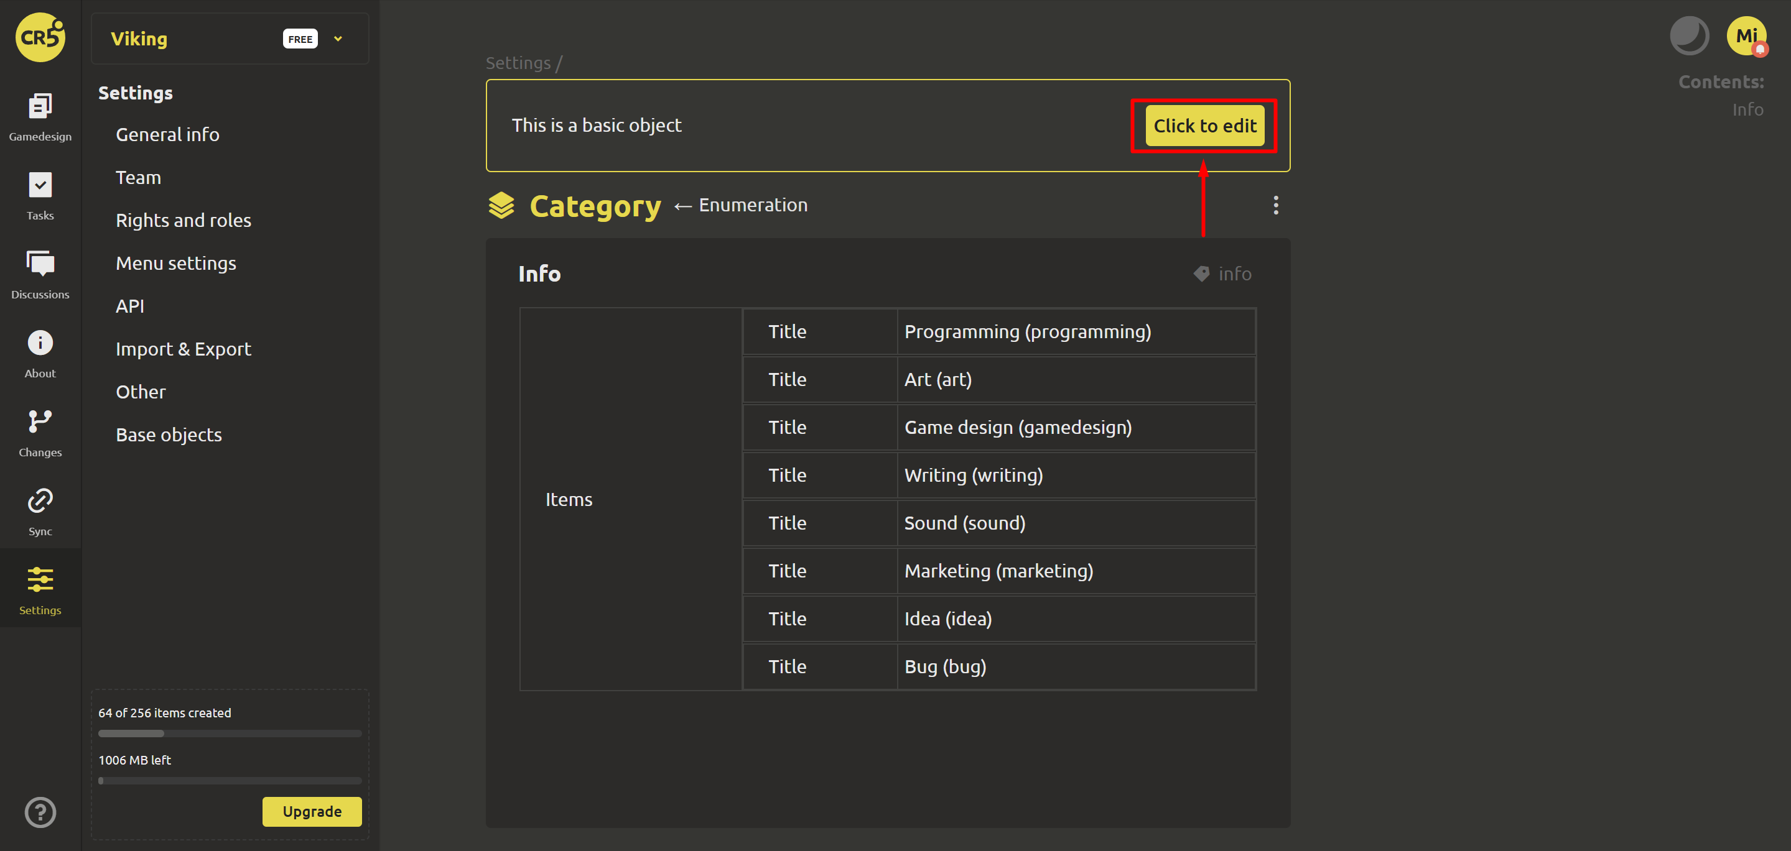Click the Upgrade button
Image resolution: width=1791 pixels, height=851 pixels.
312,811
